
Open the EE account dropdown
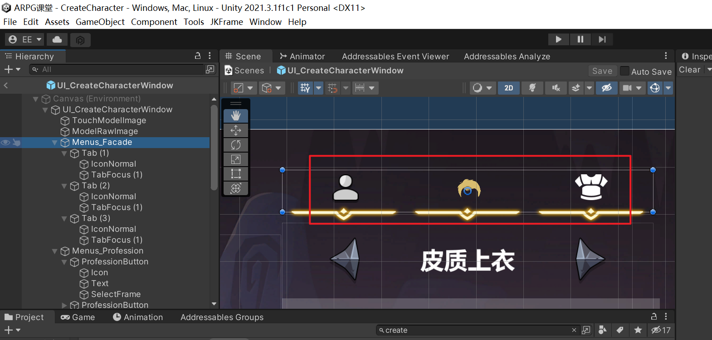25,39
